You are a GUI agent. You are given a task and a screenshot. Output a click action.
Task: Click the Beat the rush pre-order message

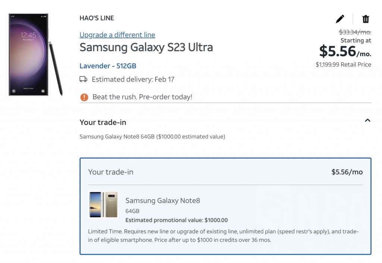click(142, 97)
